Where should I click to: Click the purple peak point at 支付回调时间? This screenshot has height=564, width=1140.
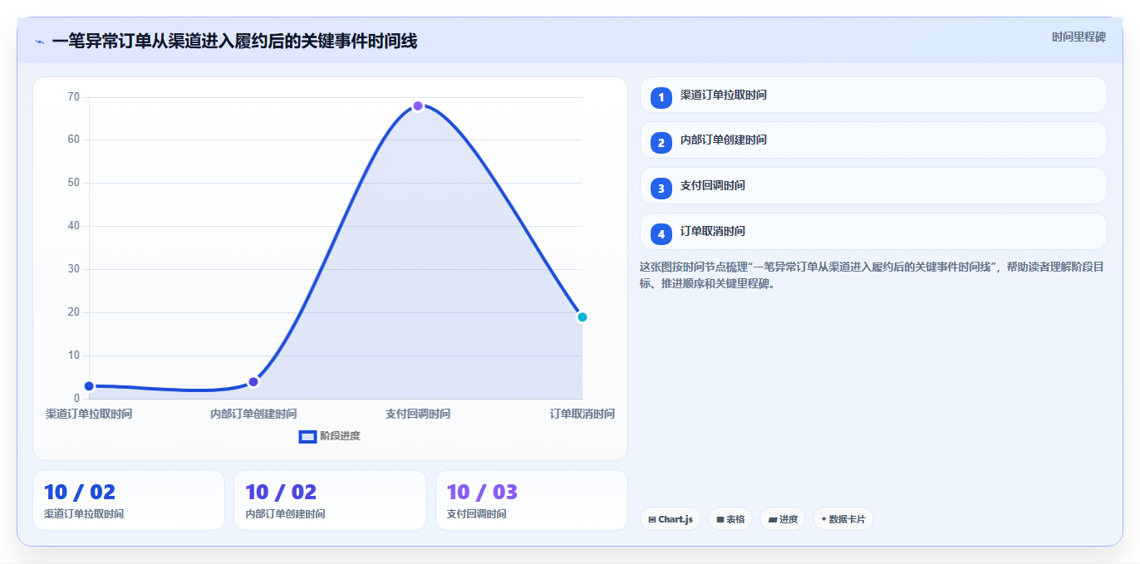(418, 106)
